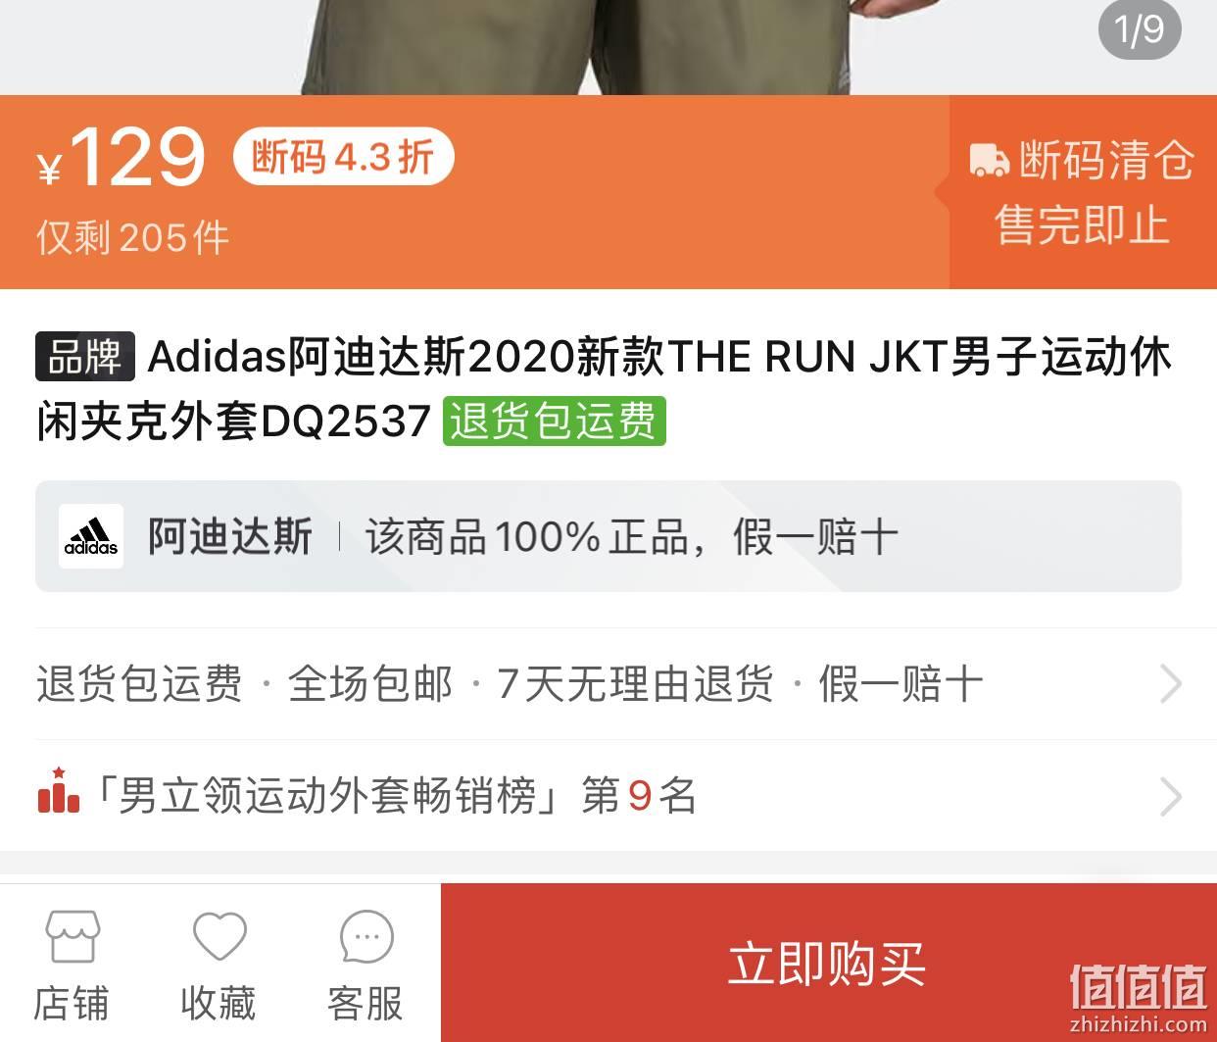Viewport: 1217px width, 1042px height.
Task: Click the delivery truck icon
Action: pyautogui.click(x=989, y=160)
